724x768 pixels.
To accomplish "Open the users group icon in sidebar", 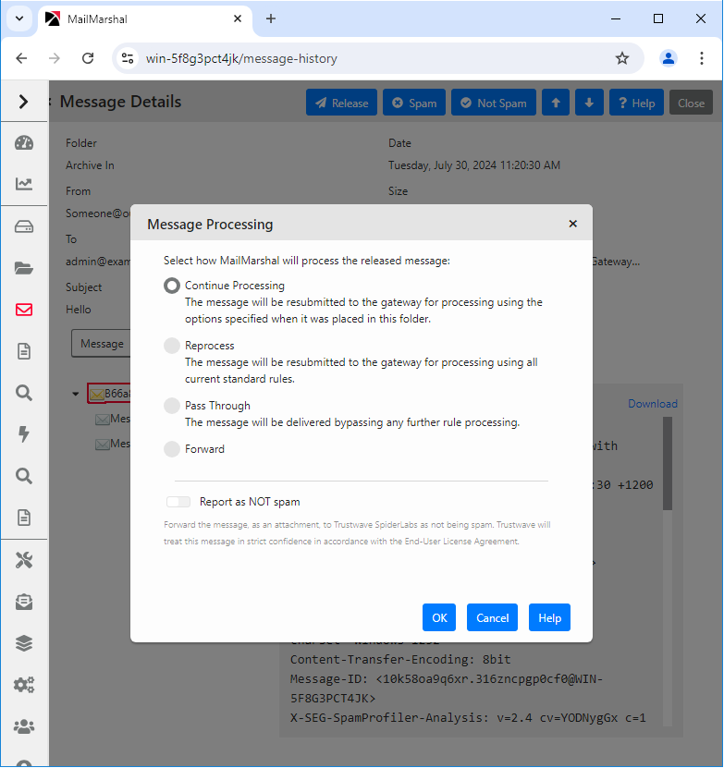I will coord(24,726).
